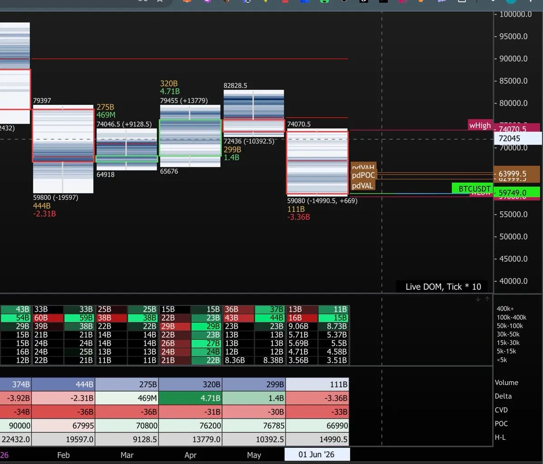Click the POC row label
This screenshot has width=543, height=464.
(x=501, y=424)
